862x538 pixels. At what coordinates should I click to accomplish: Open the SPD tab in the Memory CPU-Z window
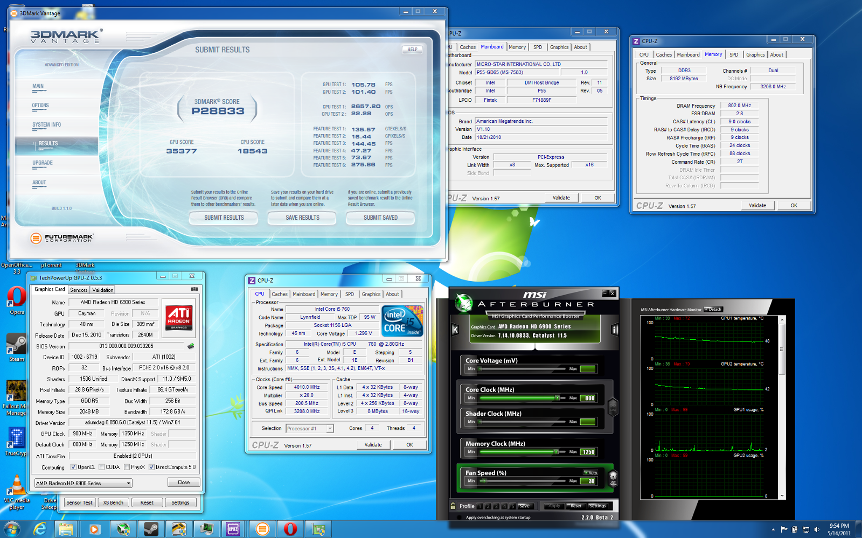(x=734, y=54)
